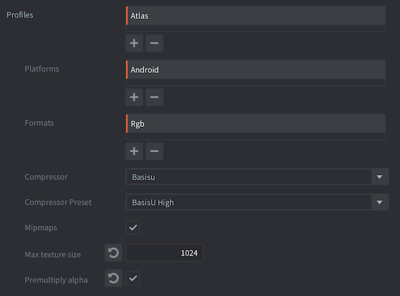400x296 pixels.
Task: Add a new platform with plus icon
Action: 134,98
